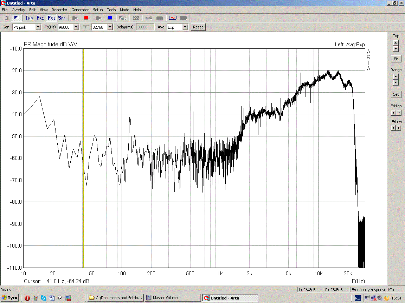This screenshot has width=405, height=303.
Task: Click the blue square stop generator button
Action: (x=110, y=18)
